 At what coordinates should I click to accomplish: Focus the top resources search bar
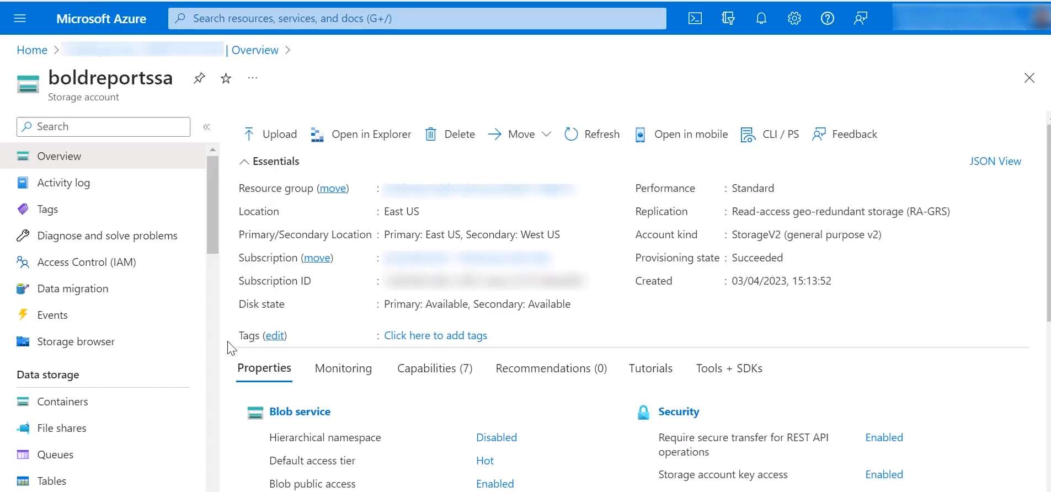pyautogui.click(x=417, y=18)
